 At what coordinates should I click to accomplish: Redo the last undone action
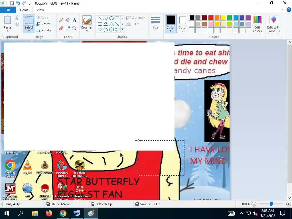(24, 3)
